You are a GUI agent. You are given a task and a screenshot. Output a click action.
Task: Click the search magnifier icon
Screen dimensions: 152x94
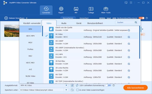[x=136, y=22]
